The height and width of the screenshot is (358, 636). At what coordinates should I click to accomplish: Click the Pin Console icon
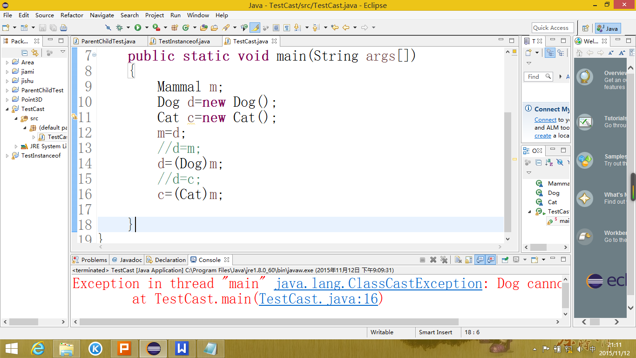coord(505,260)
